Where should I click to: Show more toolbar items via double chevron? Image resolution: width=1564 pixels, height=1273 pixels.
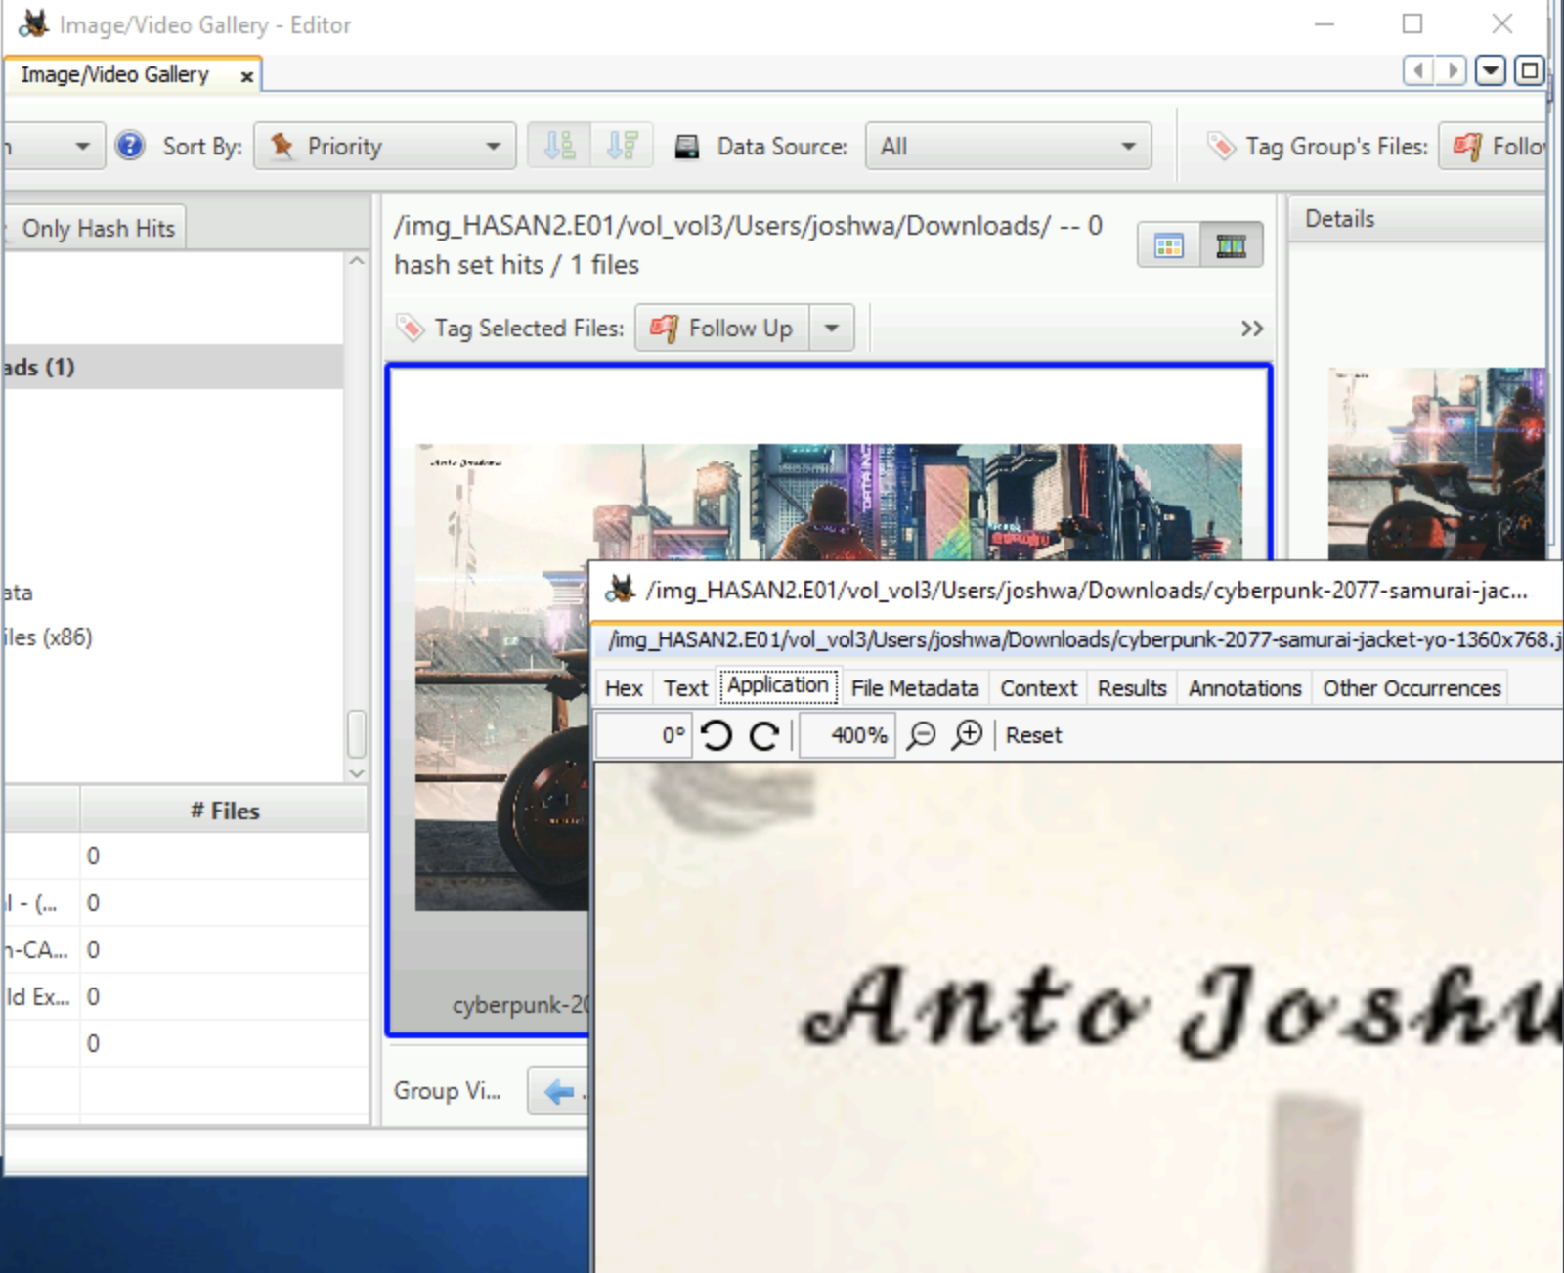tap(1252, 328)
